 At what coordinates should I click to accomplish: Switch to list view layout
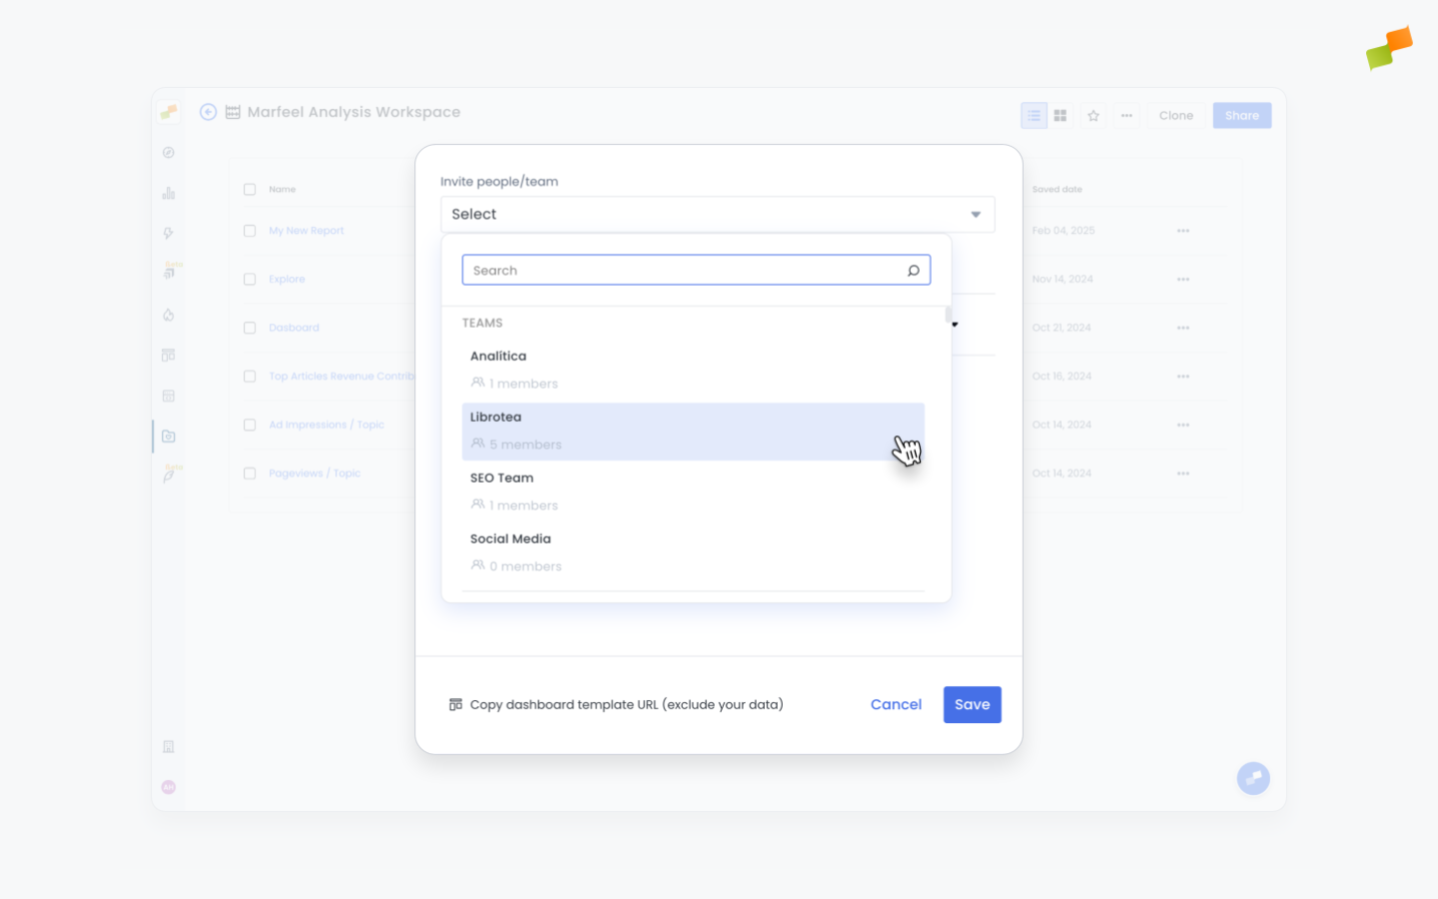[1034, 115]
